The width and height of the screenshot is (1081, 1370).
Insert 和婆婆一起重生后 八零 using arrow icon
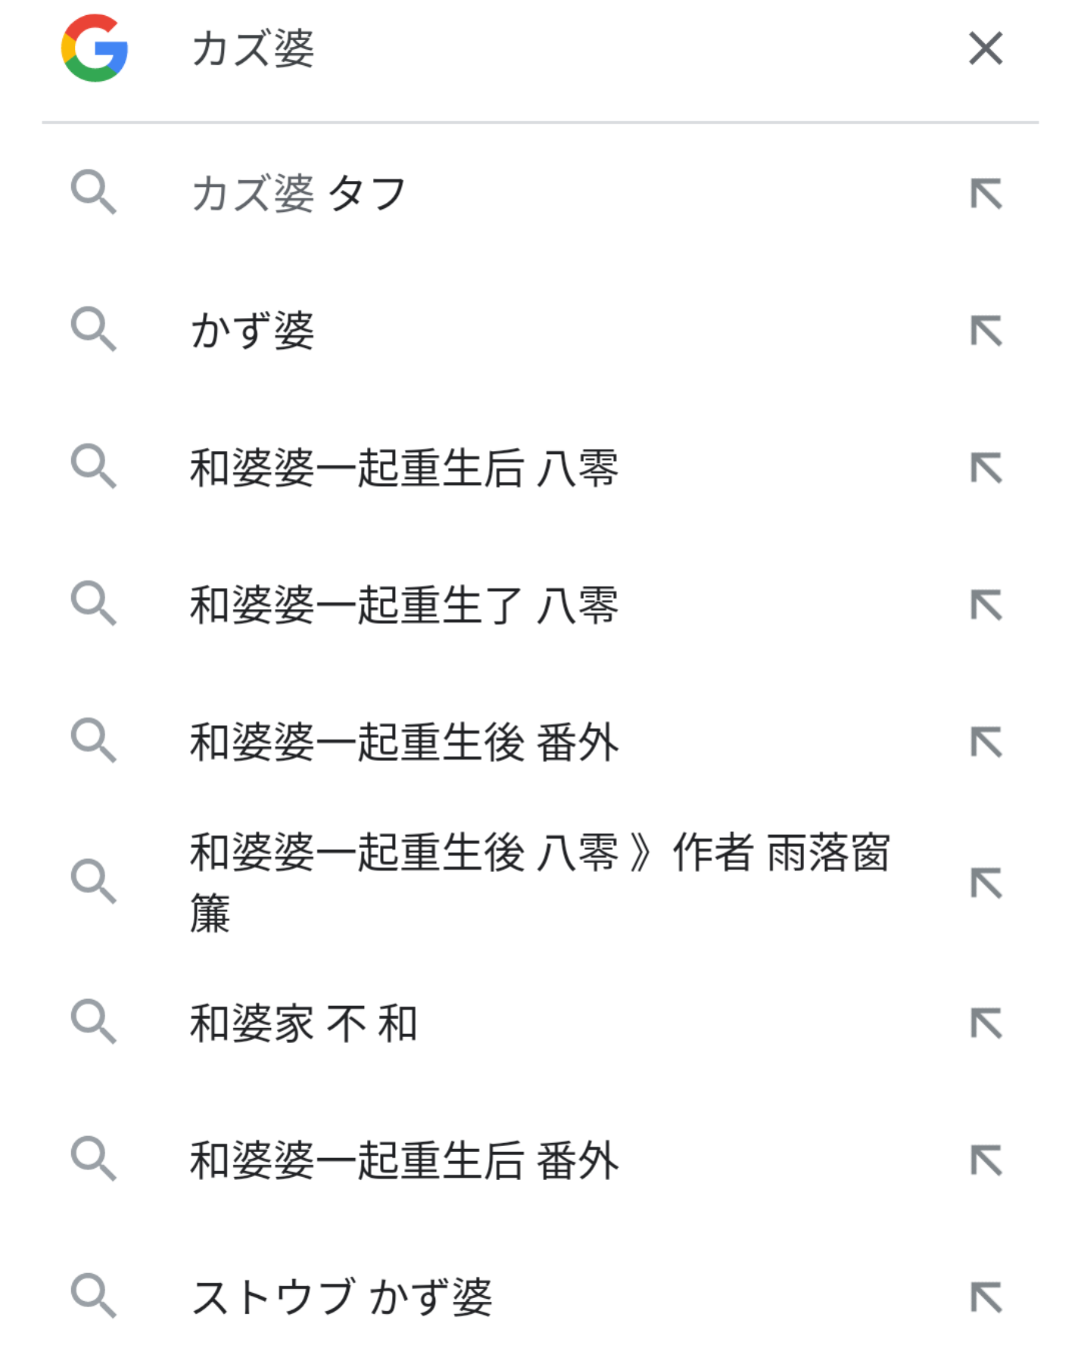pyautogui.click(x=986, y=468)
